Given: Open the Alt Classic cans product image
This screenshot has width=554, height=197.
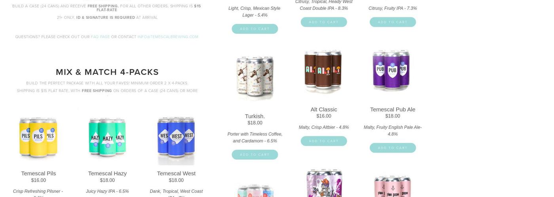Looking at the screenshot, I should (x=324, y=70).
